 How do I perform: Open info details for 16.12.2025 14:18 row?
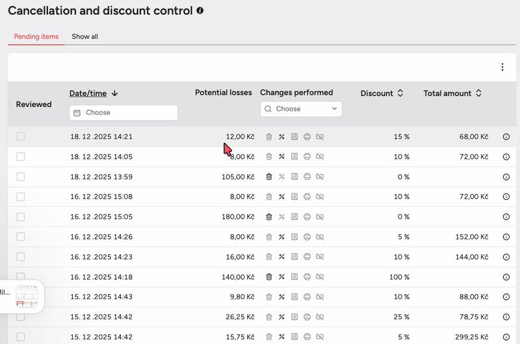pyautogui.click(x=506, y=277)
